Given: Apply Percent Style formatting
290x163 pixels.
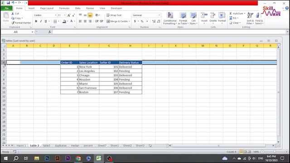Looking at the screenshot, I should point(142,21).
